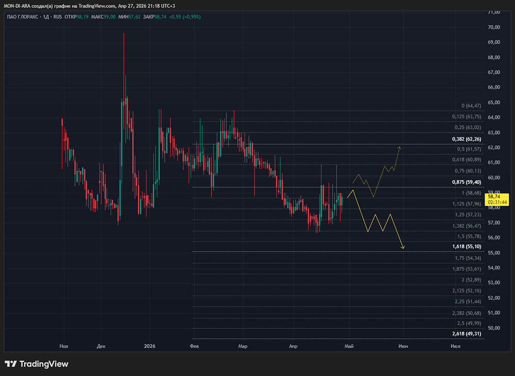Click the Июл month on time axis

pos(456,347)
